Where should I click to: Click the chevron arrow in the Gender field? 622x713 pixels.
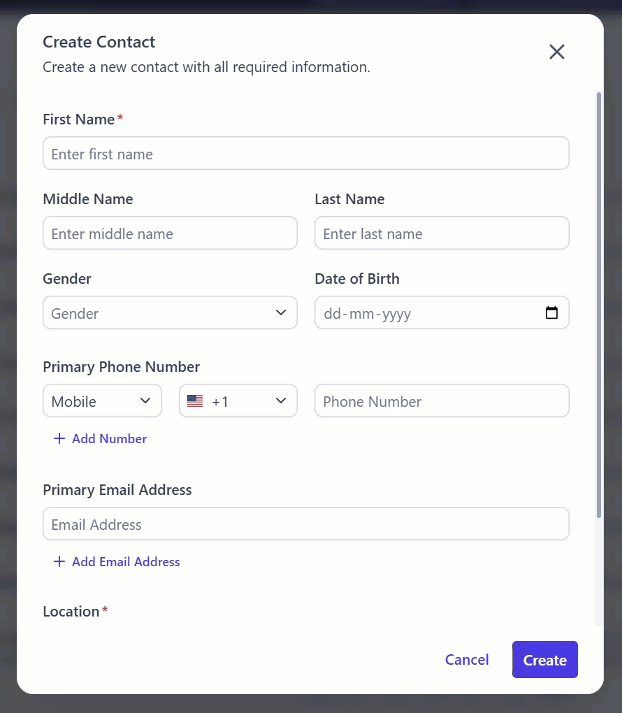point(281,312)
